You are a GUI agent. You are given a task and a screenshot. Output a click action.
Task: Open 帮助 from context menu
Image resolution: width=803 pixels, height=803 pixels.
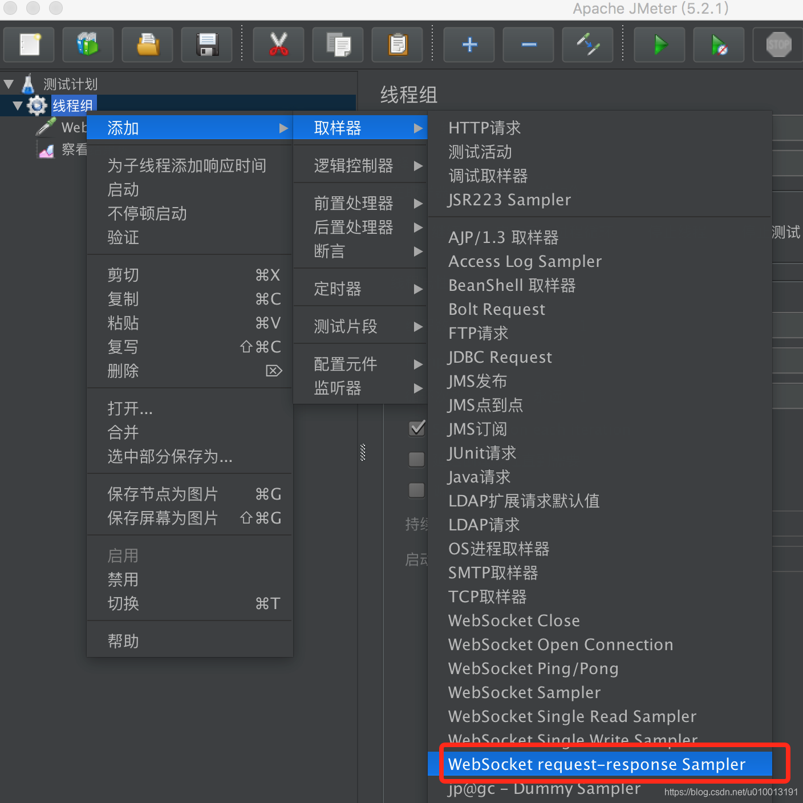click(190, 642)
